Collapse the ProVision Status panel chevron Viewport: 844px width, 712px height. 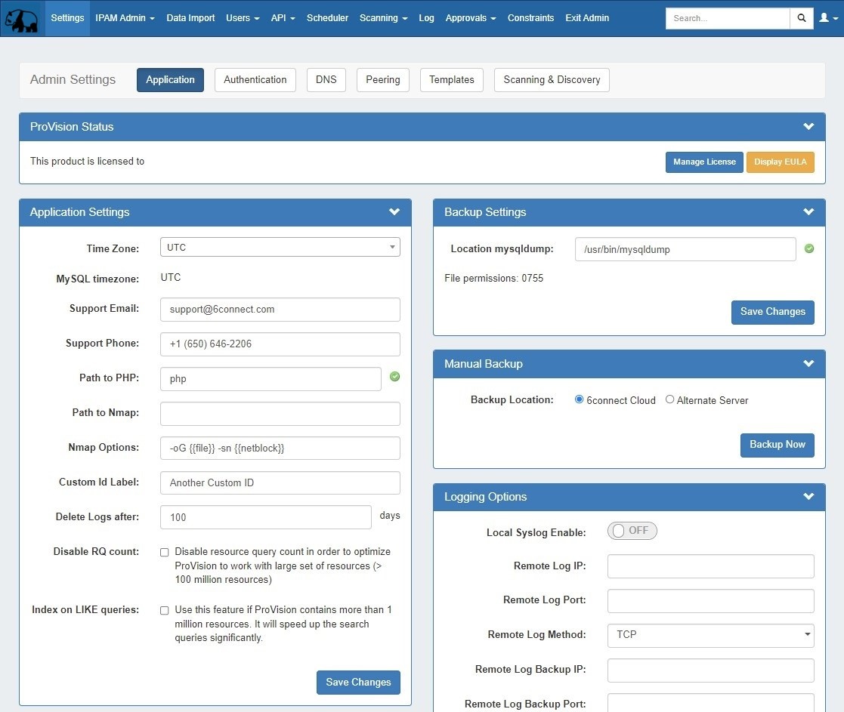(x=808, y=127)
